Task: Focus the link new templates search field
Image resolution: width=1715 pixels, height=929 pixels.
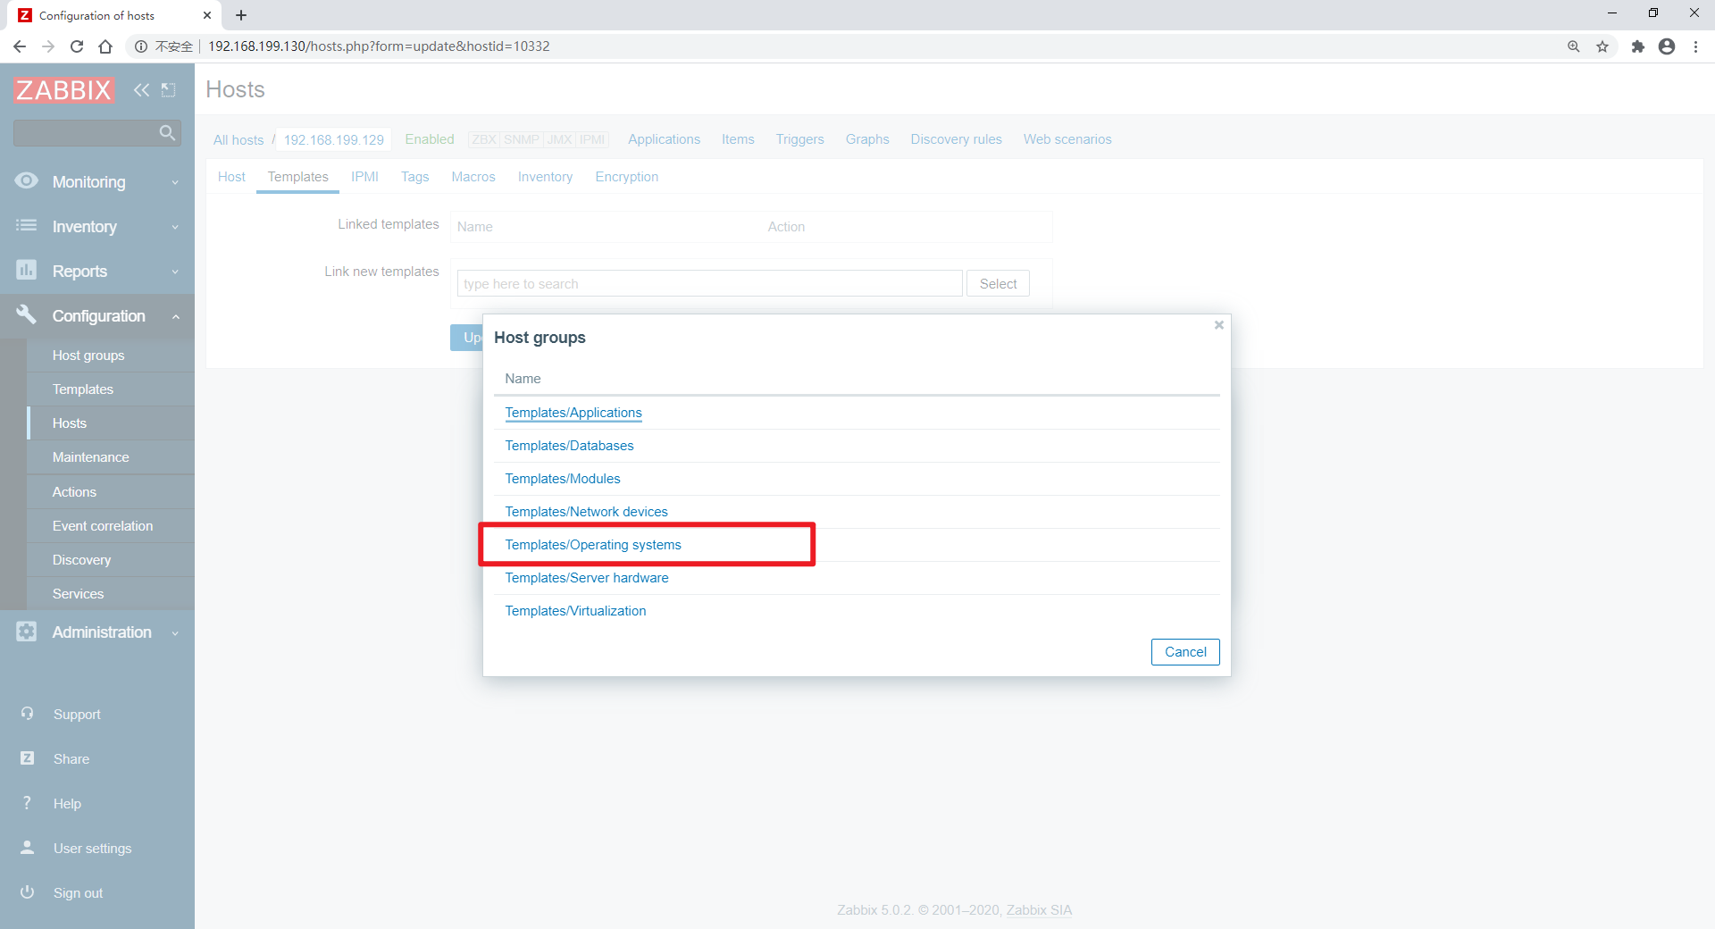Action: [709, 284]
